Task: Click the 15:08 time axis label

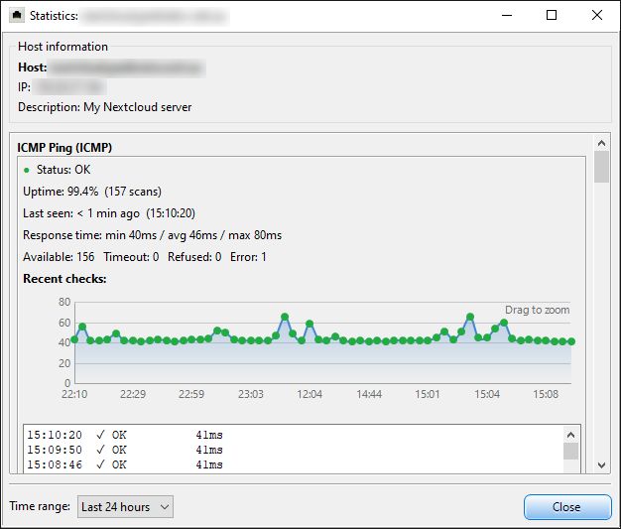Action: tap(546, 394)
